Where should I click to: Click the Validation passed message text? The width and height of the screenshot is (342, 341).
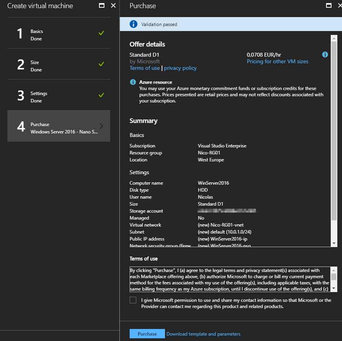[159, 24]
